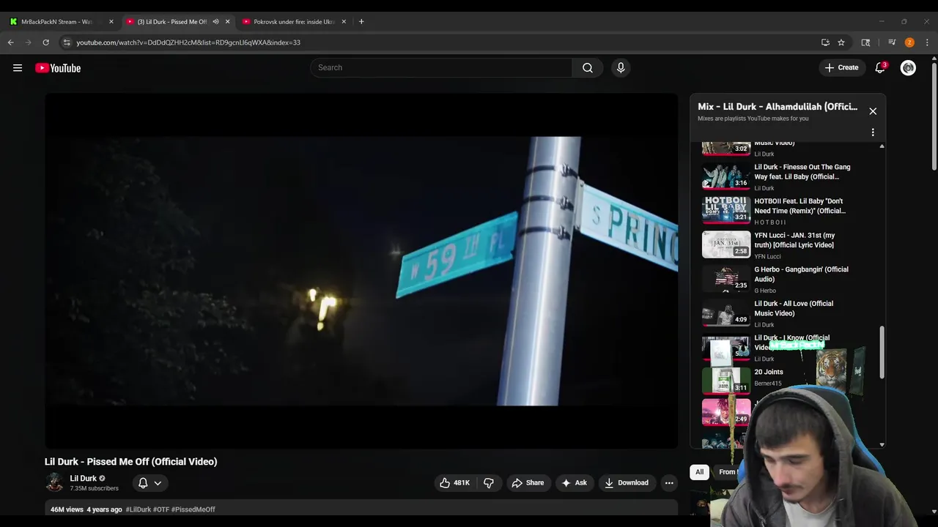Mute the audio indicator on Lil Durk tab
This screenshot has height=527, width=938.
(215, 22)
